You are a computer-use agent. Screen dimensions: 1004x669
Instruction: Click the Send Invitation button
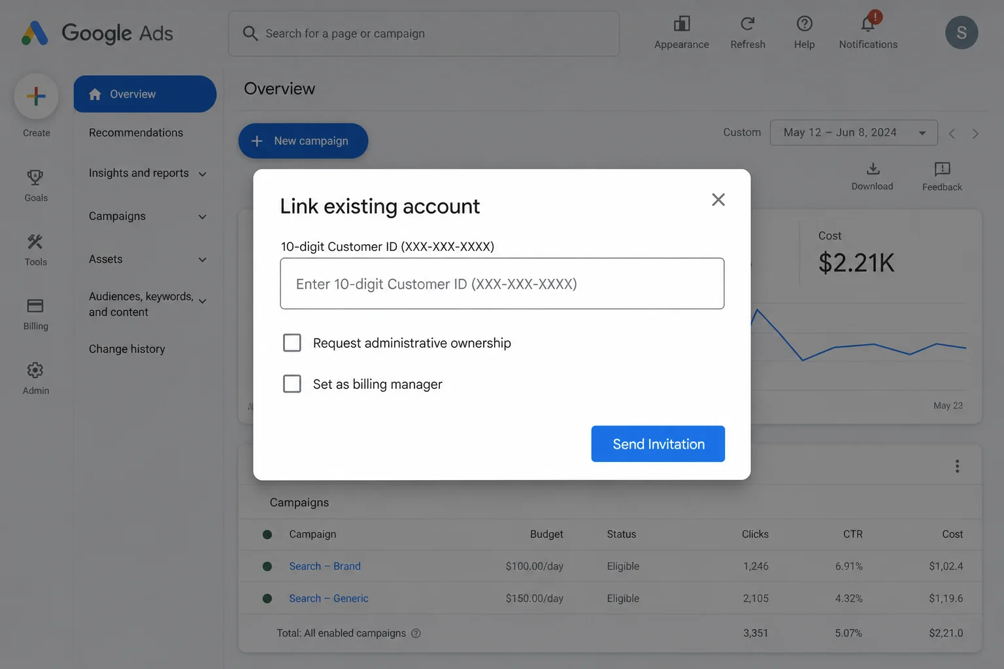[x=658, y=444]
